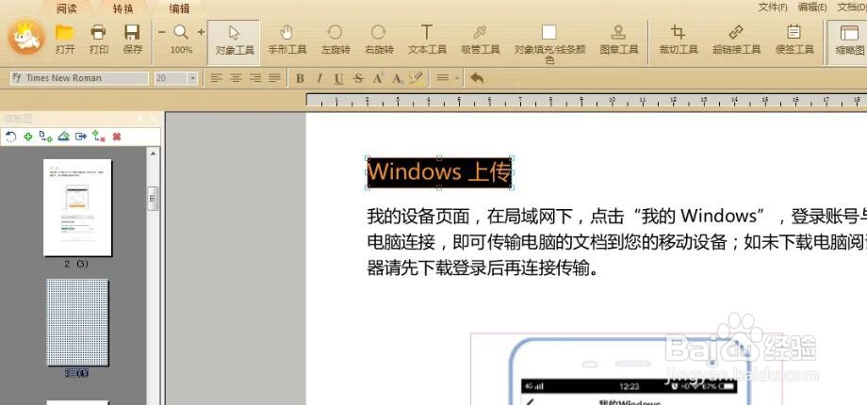The width and height of the screenshot is (867, 405).
Task: Center align the text
Action: click(x=236, y=78)
